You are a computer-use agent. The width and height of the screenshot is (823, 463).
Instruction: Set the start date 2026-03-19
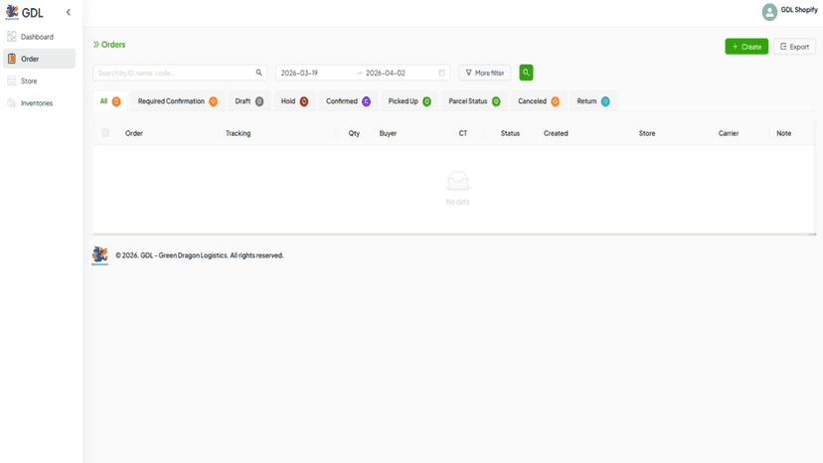click(299, 73)
